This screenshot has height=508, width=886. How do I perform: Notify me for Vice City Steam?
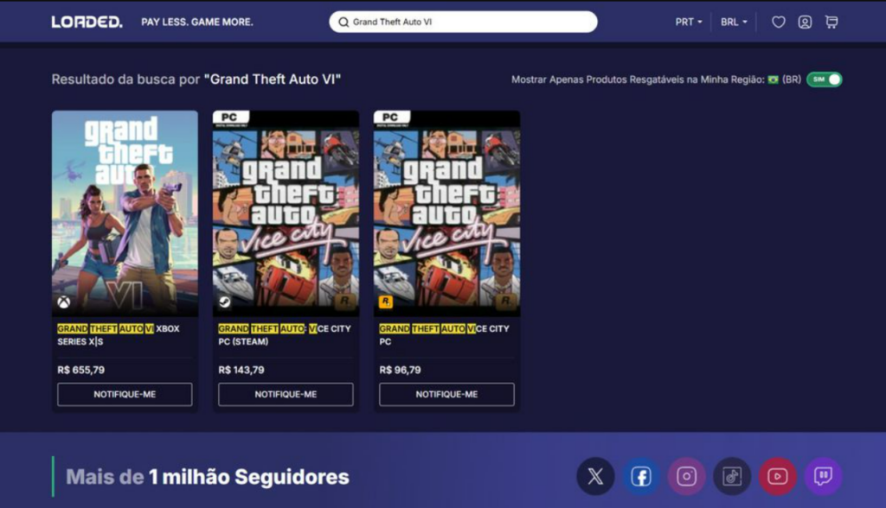(286, 395)
